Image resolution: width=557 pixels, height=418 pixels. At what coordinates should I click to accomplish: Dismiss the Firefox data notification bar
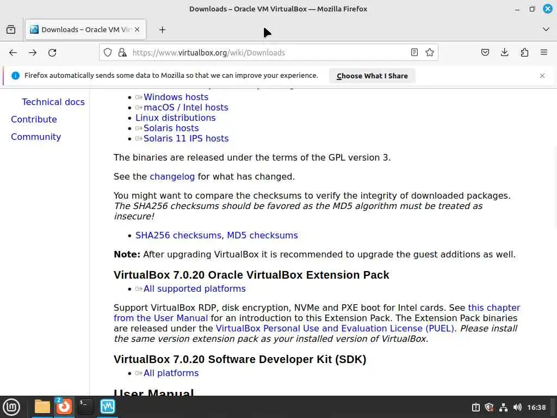pyautogui.click(x=542, y=76)
